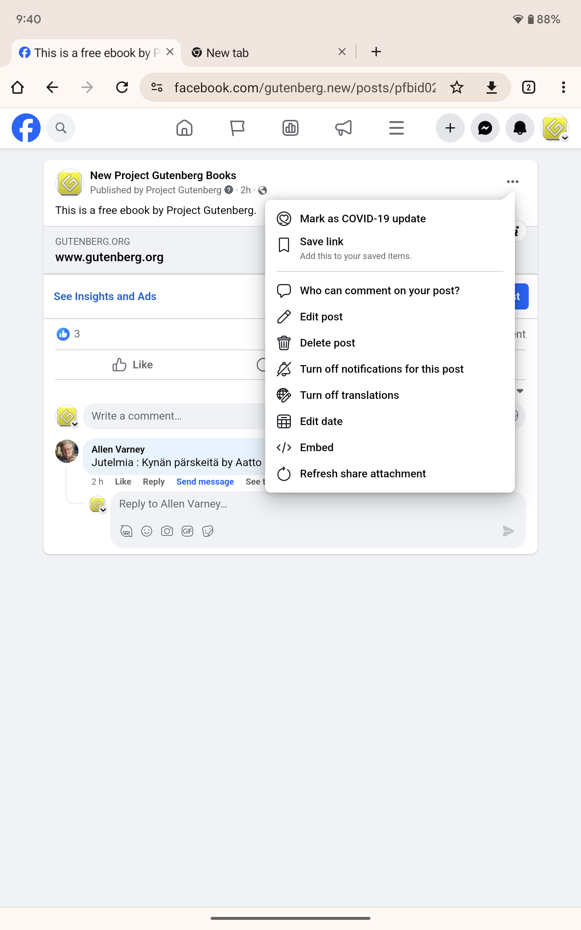Open the Pages flag icon

click(x=237, y=128)
